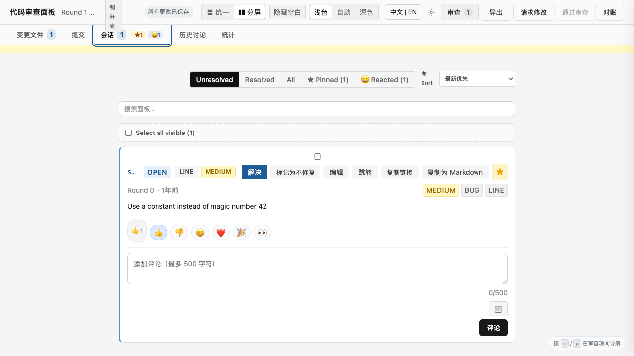Click the thumbs up count badge
Screen dimensions: 634x356
click(x=137, y=231)
